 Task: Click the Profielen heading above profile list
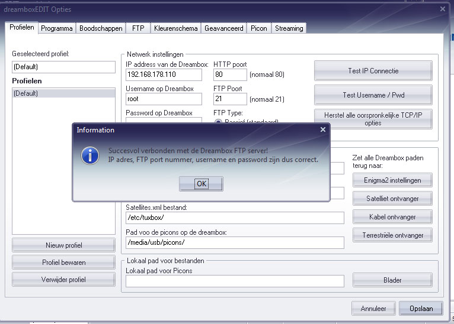27,81
